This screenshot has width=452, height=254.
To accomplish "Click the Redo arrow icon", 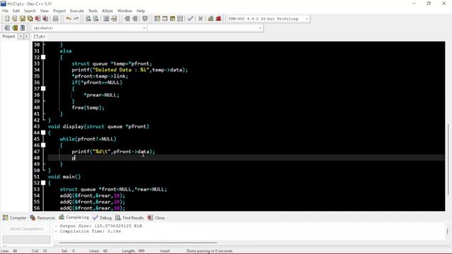I will [x=76, y=19].
